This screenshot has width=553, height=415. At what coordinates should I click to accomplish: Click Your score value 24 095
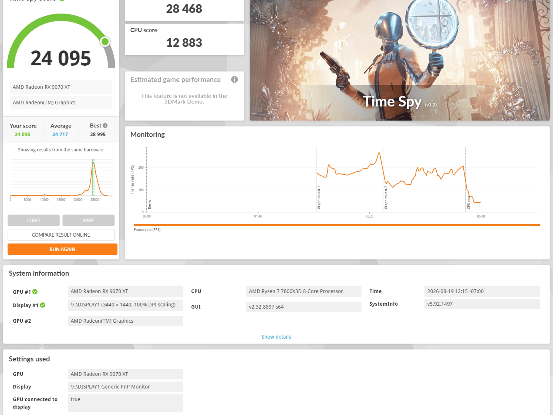(22, 134)
